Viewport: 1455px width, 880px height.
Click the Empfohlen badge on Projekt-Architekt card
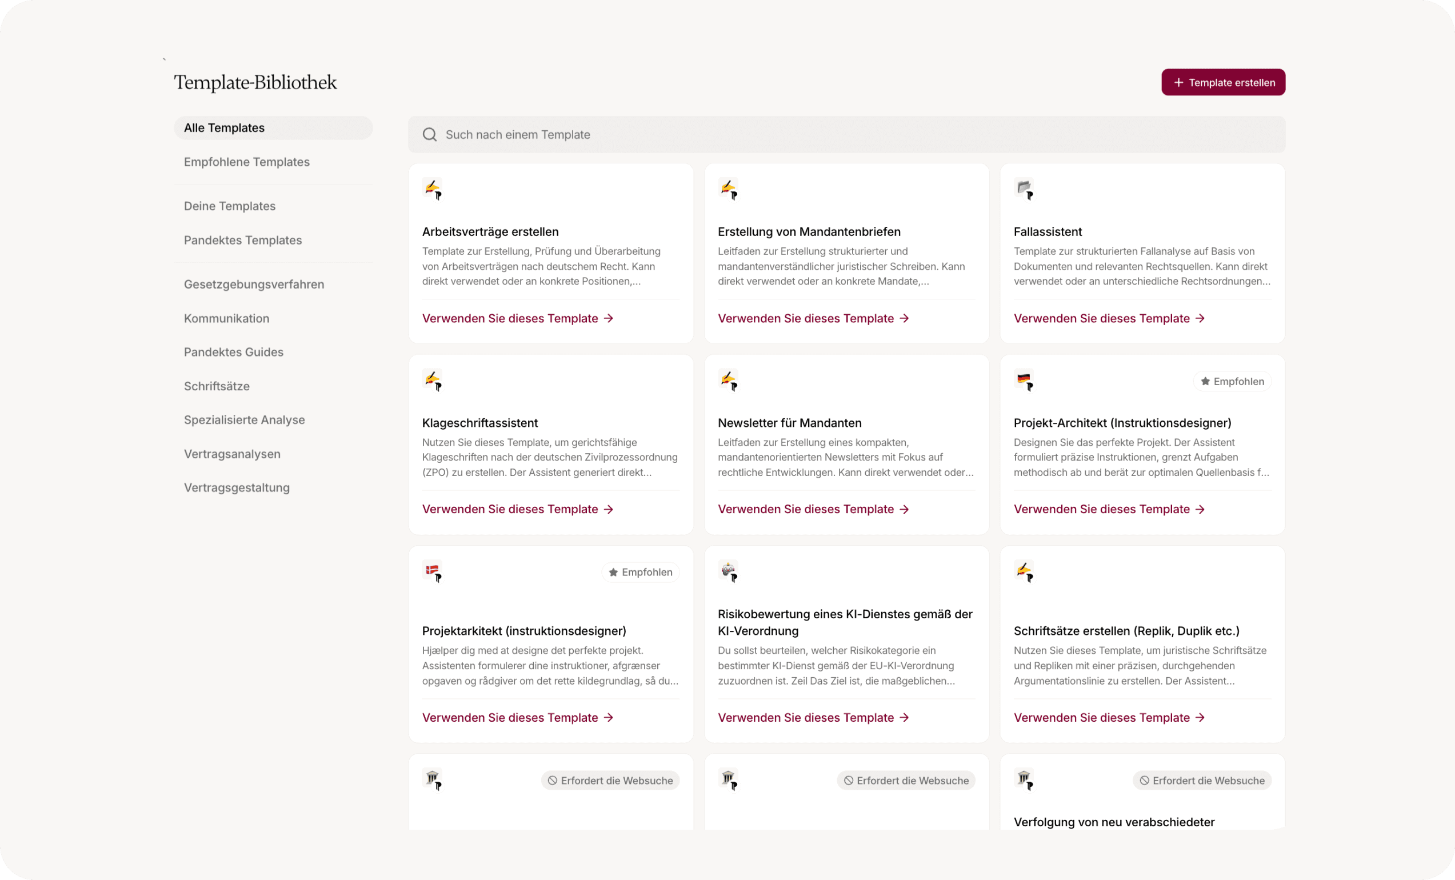click(1232, 382)
